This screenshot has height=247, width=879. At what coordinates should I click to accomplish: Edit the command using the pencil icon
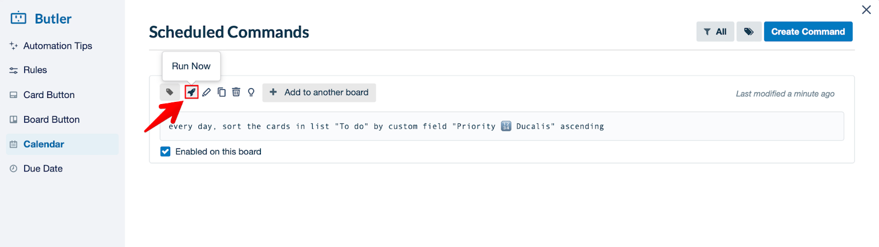(x=207, y=92)
